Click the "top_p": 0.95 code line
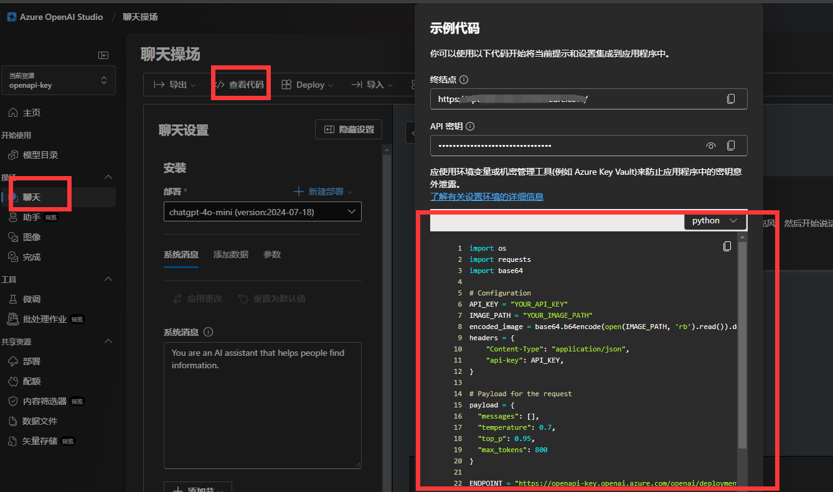 506,439
